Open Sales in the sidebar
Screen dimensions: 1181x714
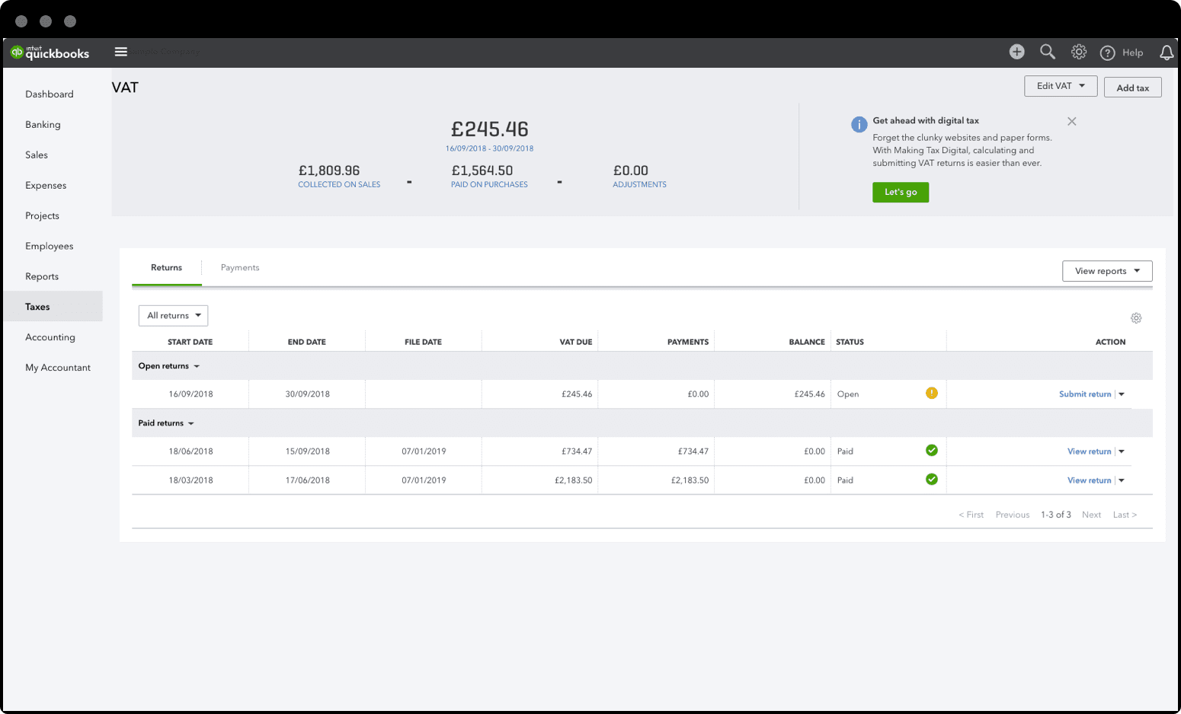pyautogui.click(x=37, y=155)
